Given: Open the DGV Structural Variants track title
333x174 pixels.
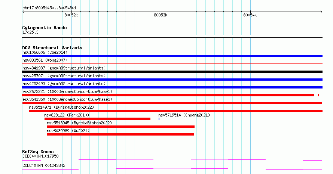Looking at the screenshot, I should click(52, 48).
